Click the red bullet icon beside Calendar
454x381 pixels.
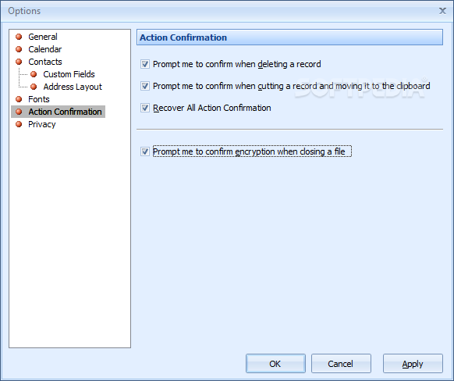pos(19,49)
